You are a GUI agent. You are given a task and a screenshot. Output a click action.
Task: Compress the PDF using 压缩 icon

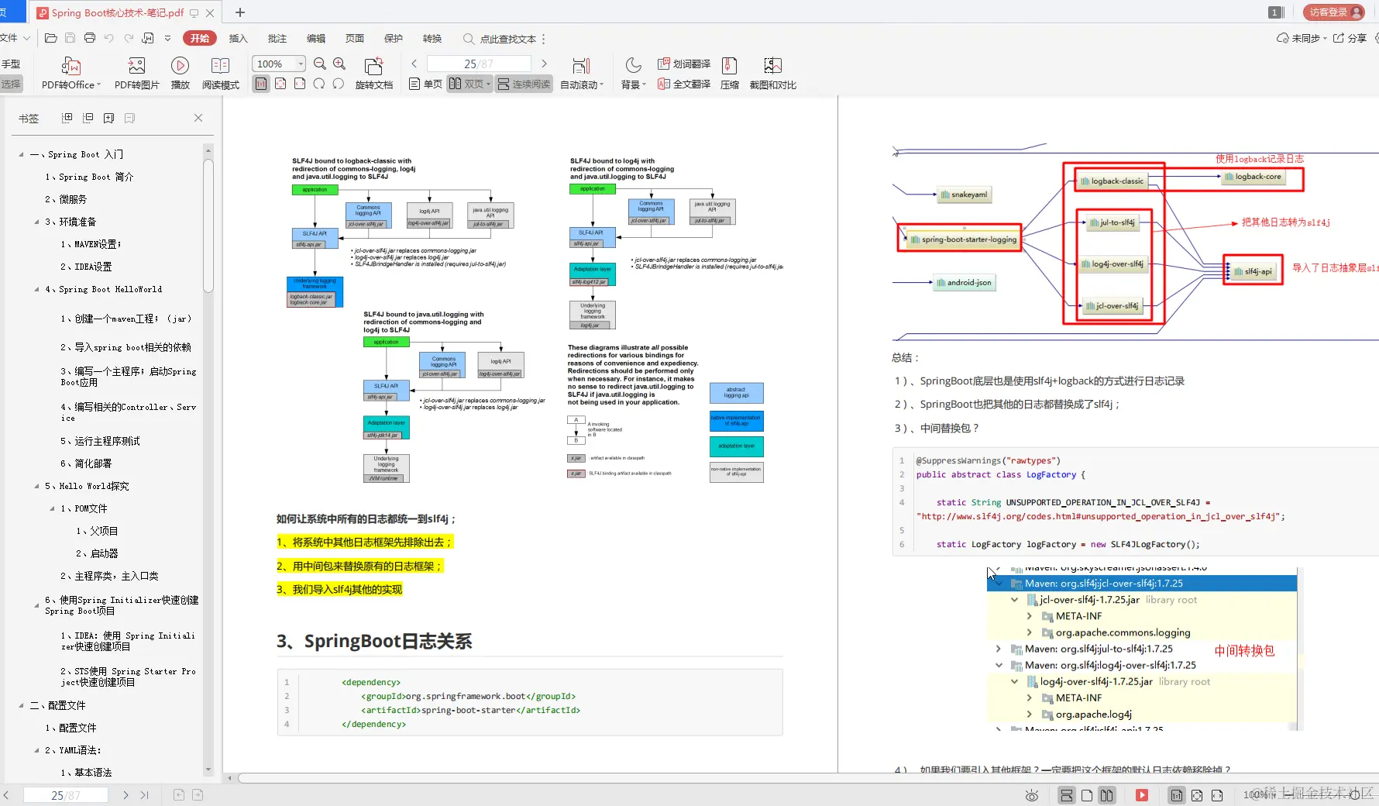point(728,73)
